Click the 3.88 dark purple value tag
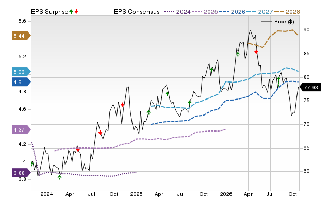 pos(22,173)
